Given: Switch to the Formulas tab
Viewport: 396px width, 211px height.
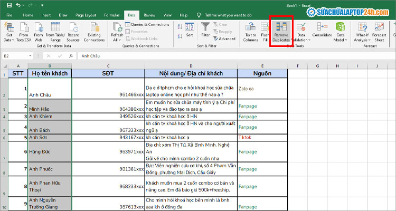Looking at the screenshot, I should coord(112,15).
